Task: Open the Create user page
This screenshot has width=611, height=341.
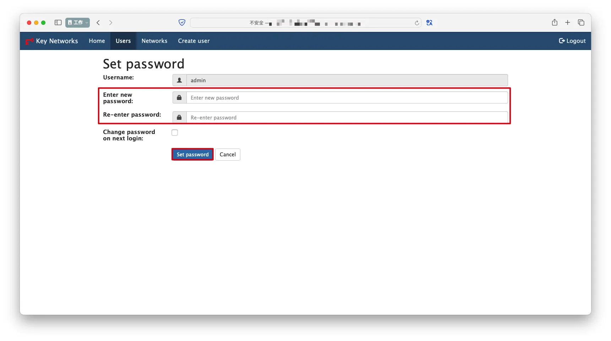Action: (x=193, y=41)
